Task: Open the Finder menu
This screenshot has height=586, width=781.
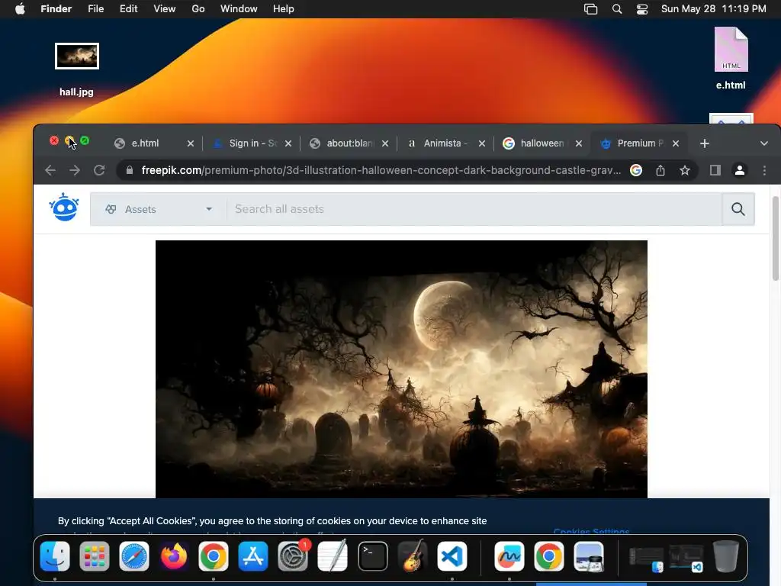Action: 56,9
